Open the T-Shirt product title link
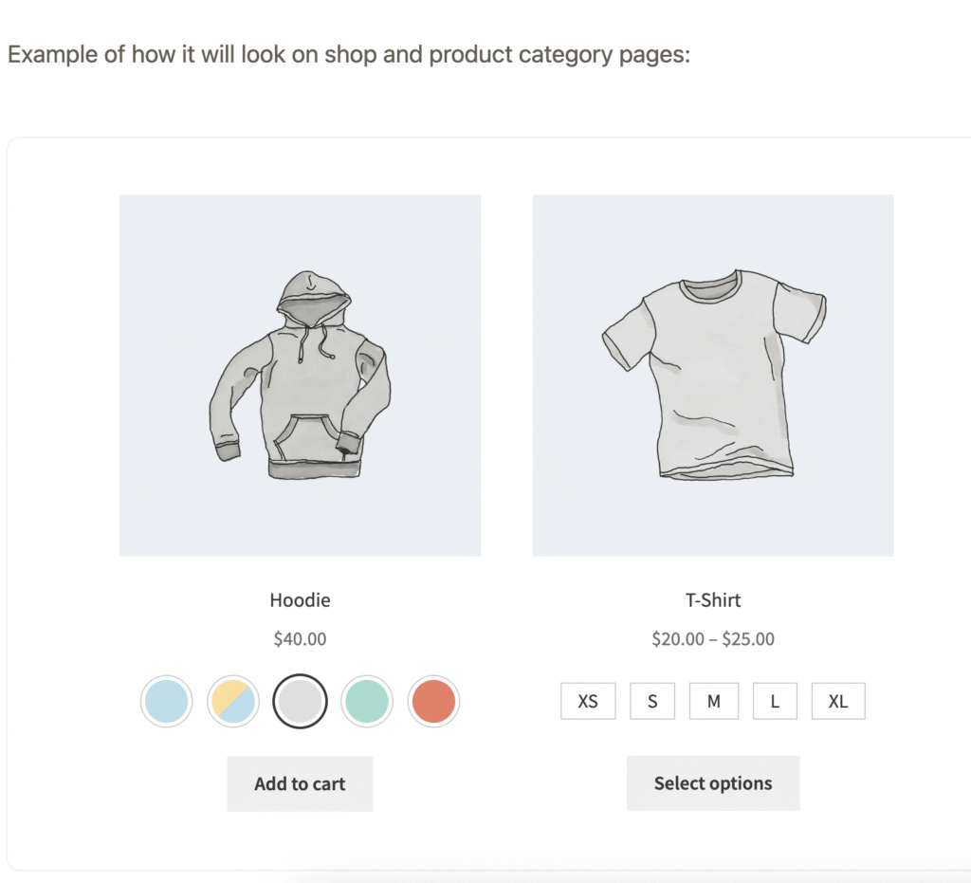Screen dimensions: 971x883 713,600
